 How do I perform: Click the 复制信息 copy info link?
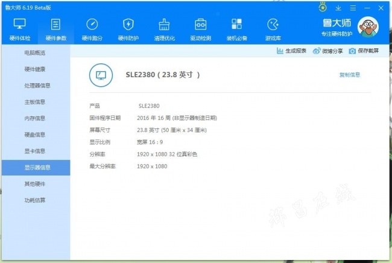pyautogui.click(x=350, y=75)
